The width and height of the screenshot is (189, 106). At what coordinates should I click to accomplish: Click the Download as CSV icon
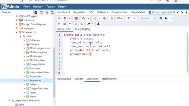[98, 24]
